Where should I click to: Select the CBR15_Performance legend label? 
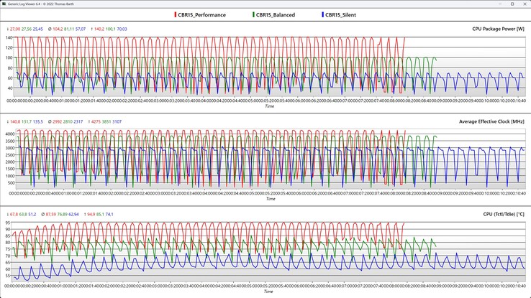pyautogui.click(x=201, y=14)
